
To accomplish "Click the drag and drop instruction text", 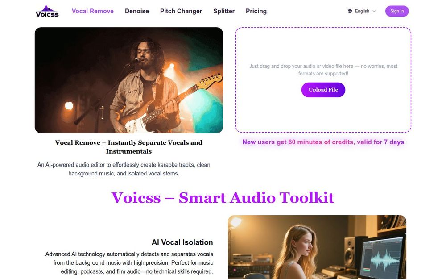I will click(x=323, y=70).
